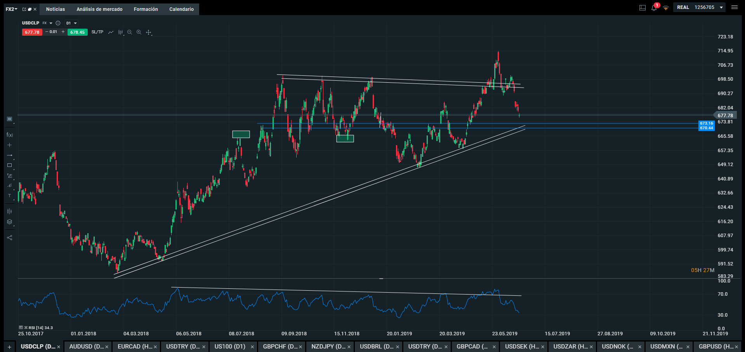Screen dimensions: 745x352
Task: Expand the D1 timeframe dropdown
Action: pyautogui.click(x=71, y=23)
